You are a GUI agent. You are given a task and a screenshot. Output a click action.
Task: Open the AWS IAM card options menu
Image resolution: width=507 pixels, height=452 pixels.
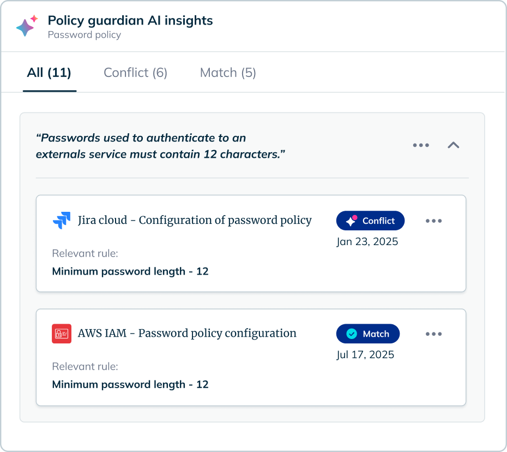pyautogui.click(x=433, y=334)
